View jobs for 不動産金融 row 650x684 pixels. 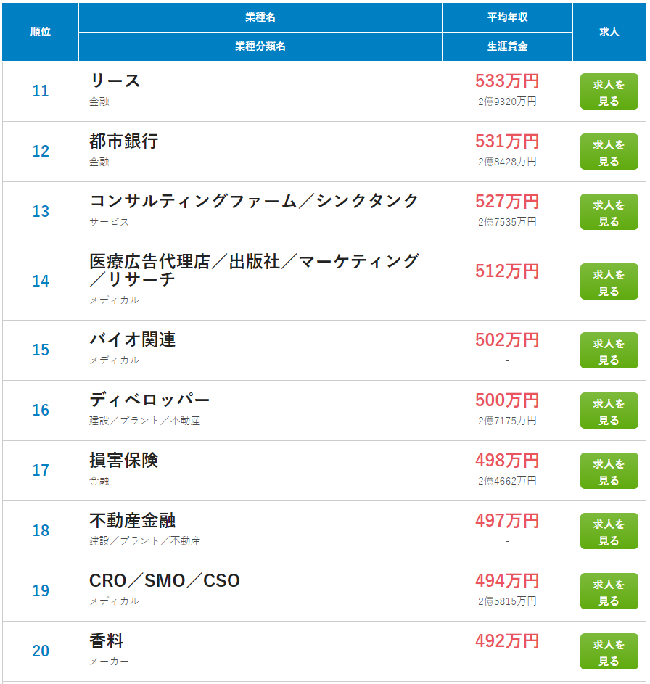[x=609, y=532]
